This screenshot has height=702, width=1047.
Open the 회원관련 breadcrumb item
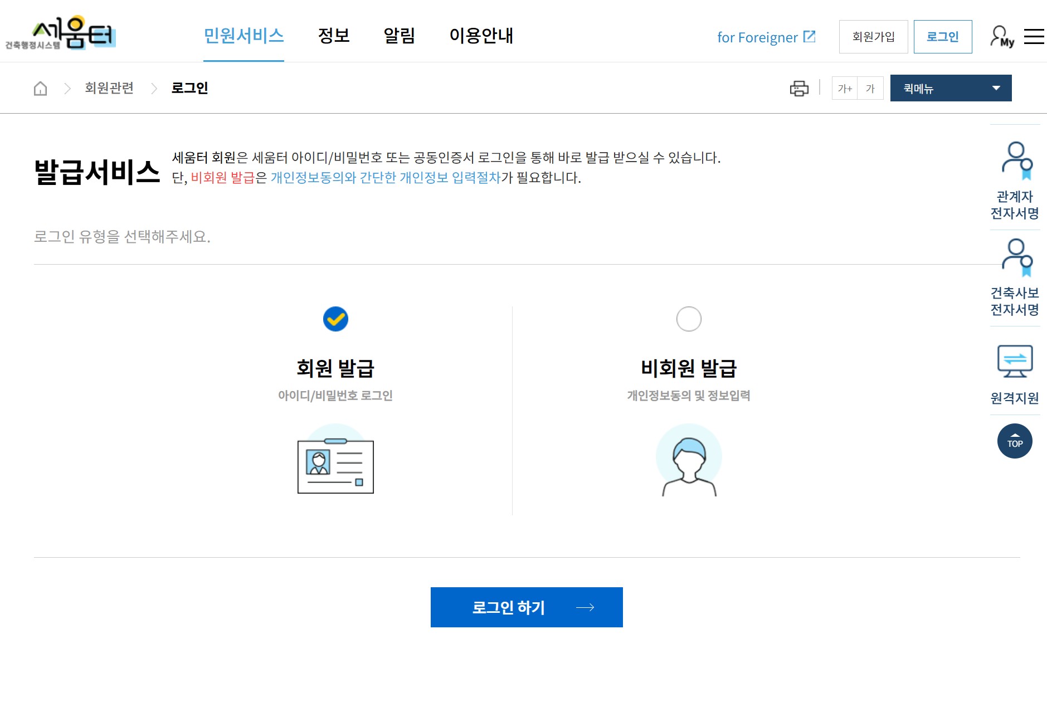109,88
